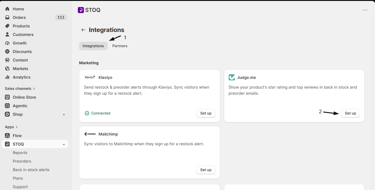Click the Flow app icon
Image resolution: width=375 pixels, height=190 pixels.
coord(7,135)
